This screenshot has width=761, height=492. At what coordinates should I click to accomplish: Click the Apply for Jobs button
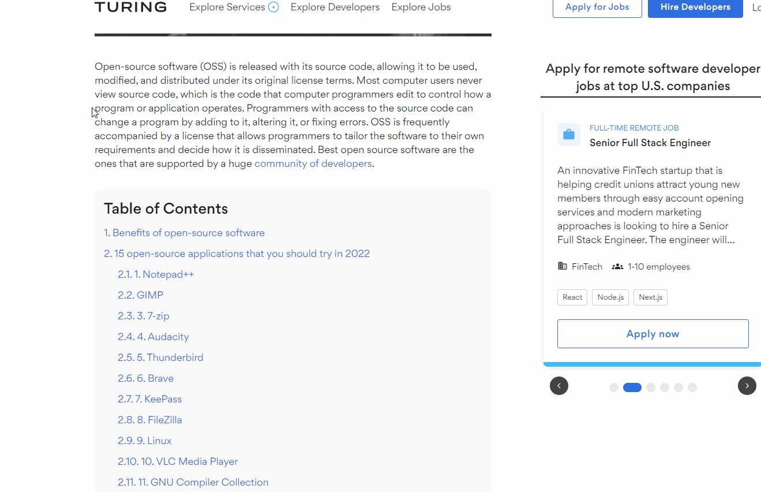click(x=597, y=8)
